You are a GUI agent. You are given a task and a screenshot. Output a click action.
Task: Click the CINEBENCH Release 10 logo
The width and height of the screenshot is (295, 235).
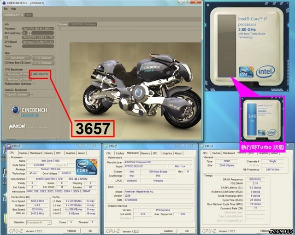(29, 112)
